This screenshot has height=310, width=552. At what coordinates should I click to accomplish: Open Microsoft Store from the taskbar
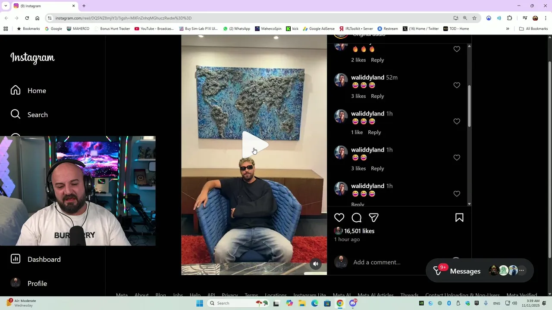point(327,303)
